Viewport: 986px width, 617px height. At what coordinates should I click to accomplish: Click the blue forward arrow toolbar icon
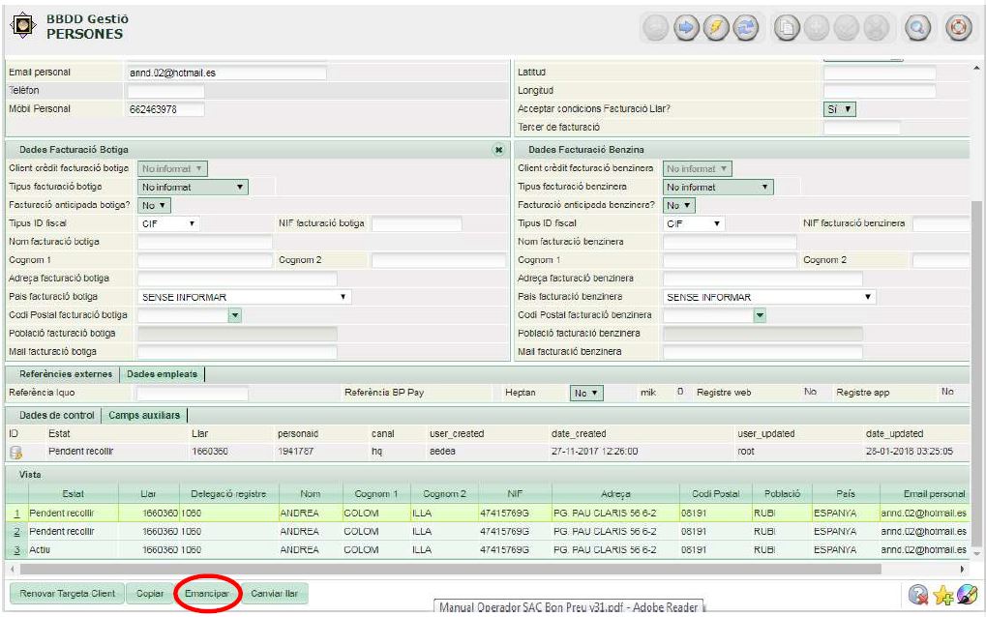pos(688,29)
